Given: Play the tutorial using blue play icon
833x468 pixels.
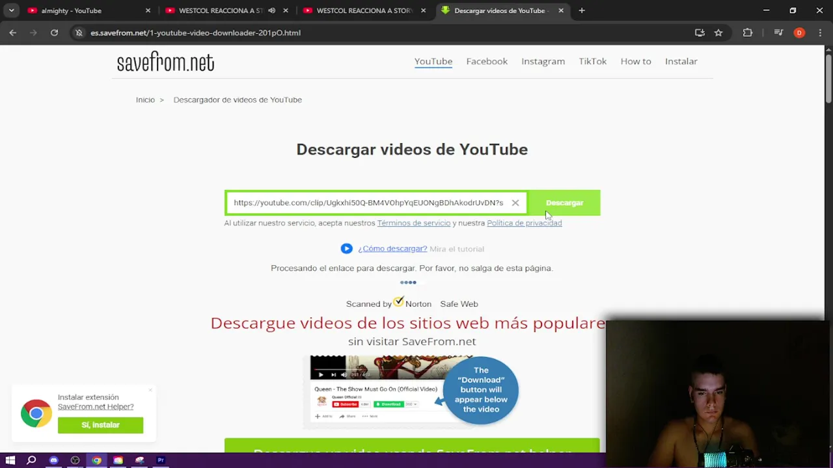Looking at the screenshot, I should tap(346, 248).
